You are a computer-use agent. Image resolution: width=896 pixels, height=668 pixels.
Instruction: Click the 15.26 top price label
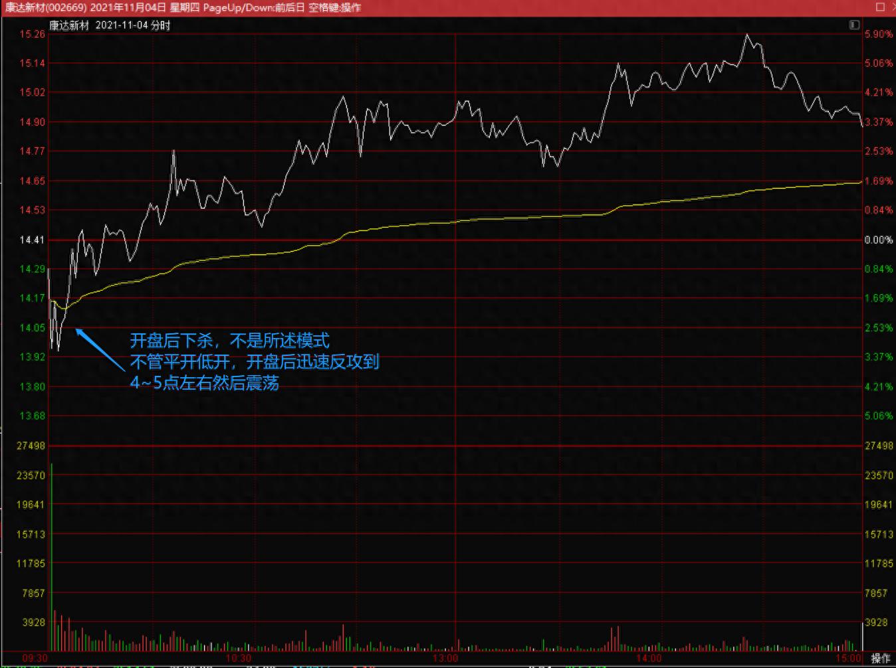32,34
